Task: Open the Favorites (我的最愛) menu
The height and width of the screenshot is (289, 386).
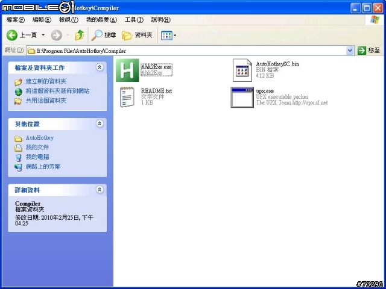Action: [101, 20]
